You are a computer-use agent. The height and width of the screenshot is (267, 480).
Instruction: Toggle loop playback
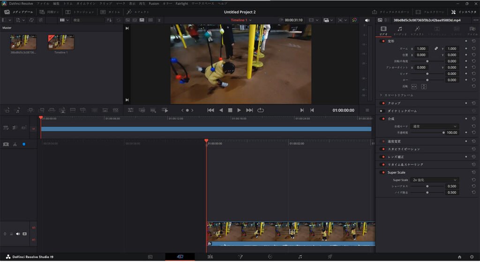point(261,110)
